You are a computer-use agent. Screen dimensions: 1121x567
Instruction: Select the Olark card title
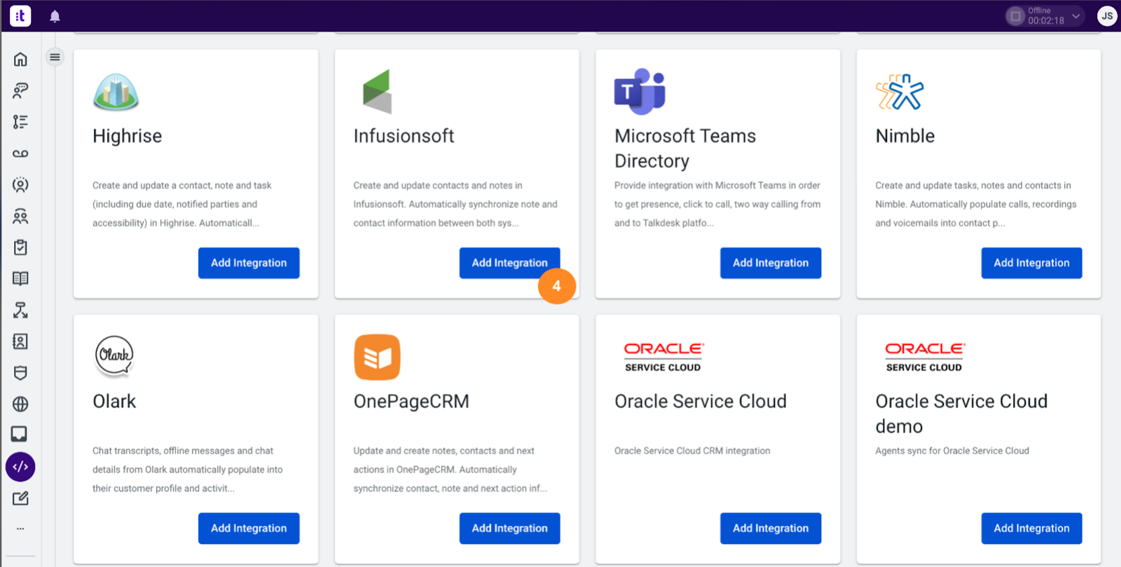pyautogui.click(x=114, y=402)
